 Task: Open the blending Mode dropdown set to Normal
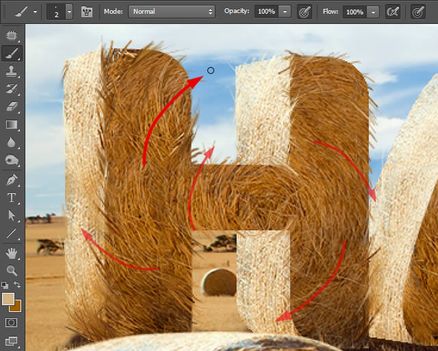tap(172, 12)
